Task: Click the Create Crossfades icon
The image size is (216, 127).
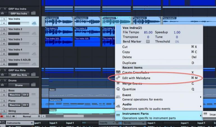Action: [118, 72]
